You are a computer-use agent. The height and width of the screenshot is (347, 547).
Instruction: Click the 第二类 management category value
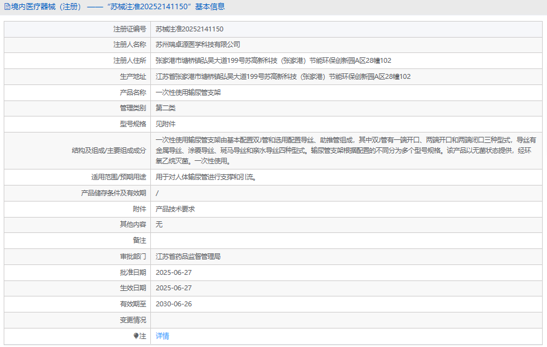[x=165, y=108]
